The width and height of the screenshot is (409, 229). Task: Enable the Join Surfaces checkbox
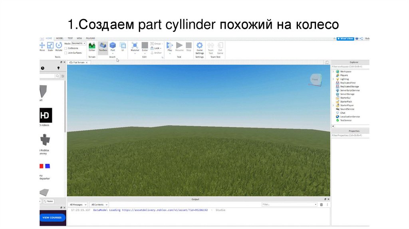pyautogui.click(x=66, y=53)
